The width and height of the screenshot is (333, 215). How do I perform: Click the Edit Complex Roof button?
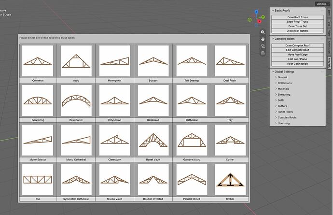click(297, 50)
